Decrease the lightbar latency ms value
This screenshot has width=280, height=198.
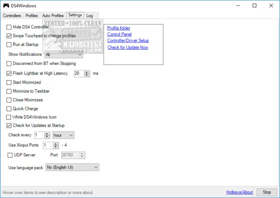tap(87, 75)
